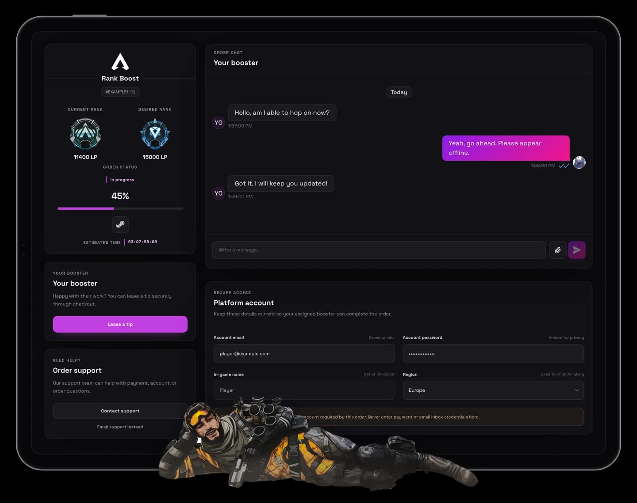Click the Platform account heading
This screenshot has height=503, width=637.
click(x=244, y=303)
